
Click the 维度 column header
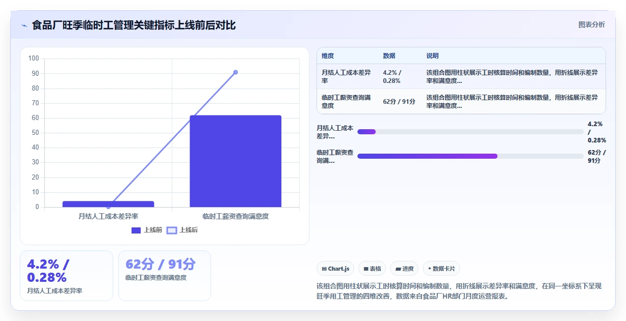[x=328, y=56]
